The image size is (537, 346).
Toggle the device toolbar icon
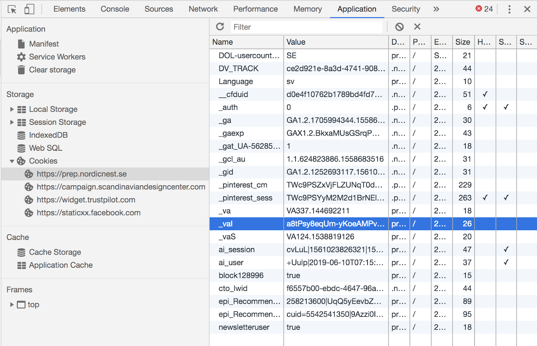[29, 9]
